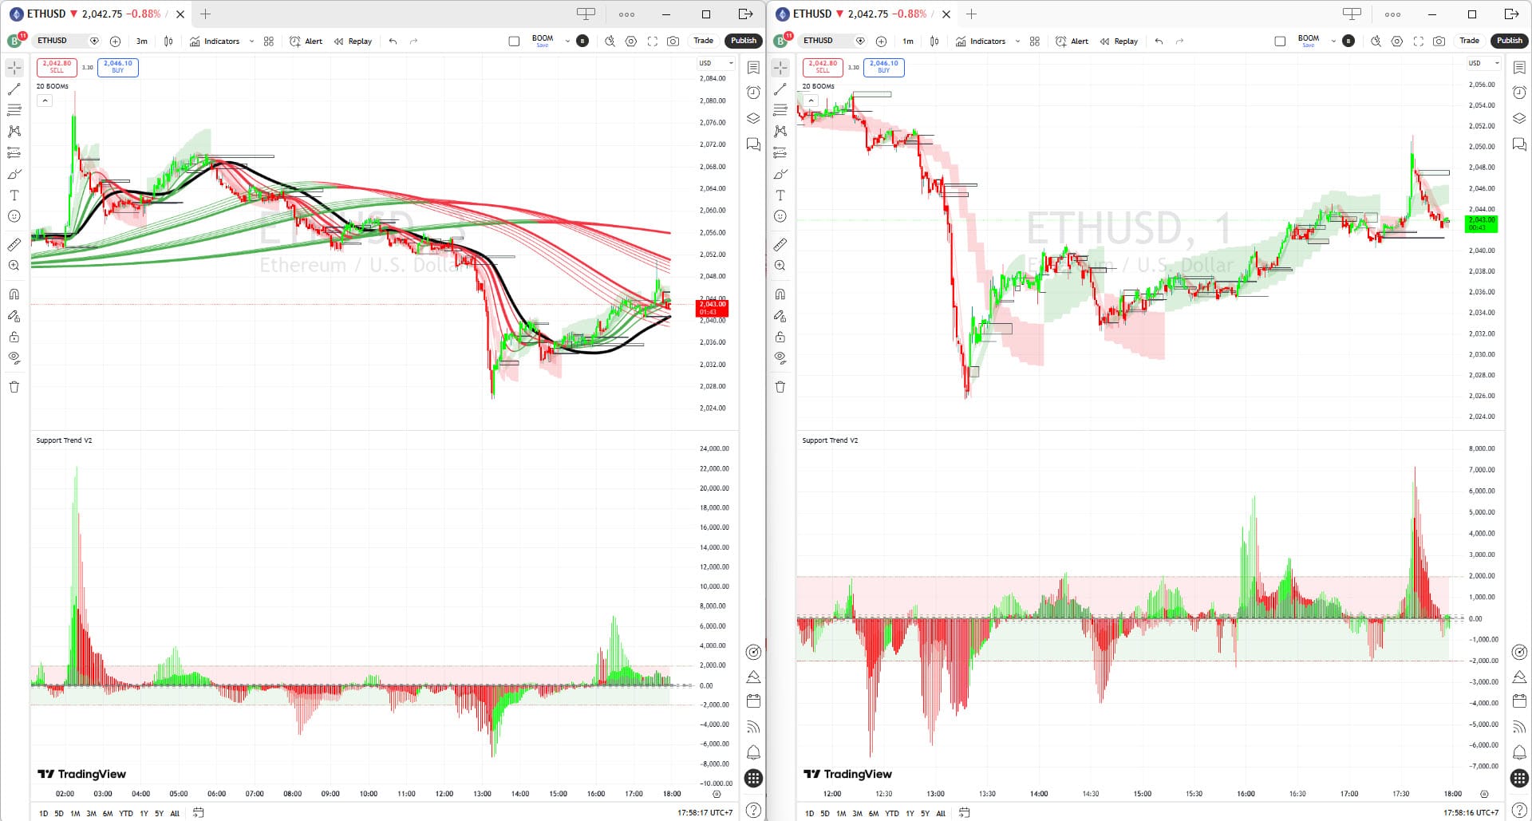Toggle hide drawings eye icon in left window
This screenshot has width=1532, height=821.
click(14, 358)
